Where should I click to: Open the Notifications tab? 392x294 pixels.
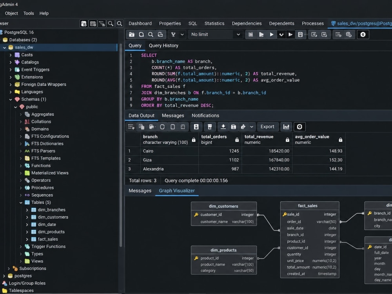click(205, 116)
